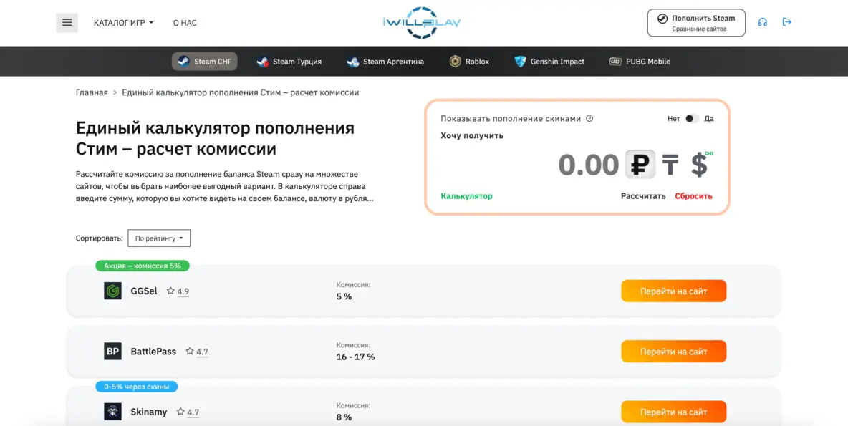Click the iWillPlay logo
This screenshot has width=848, height=426.
pos(420,22)
